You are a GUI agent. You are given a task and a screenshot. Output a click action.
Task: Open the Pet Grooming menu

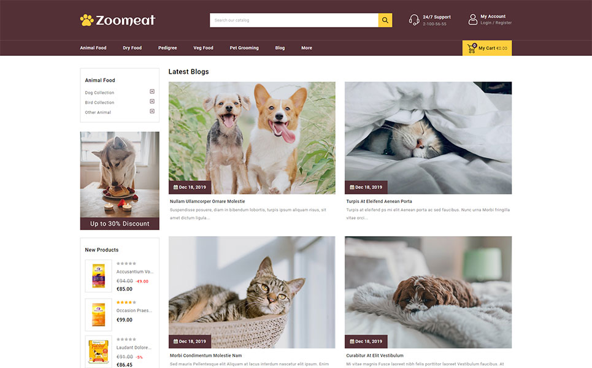(244, 48)
